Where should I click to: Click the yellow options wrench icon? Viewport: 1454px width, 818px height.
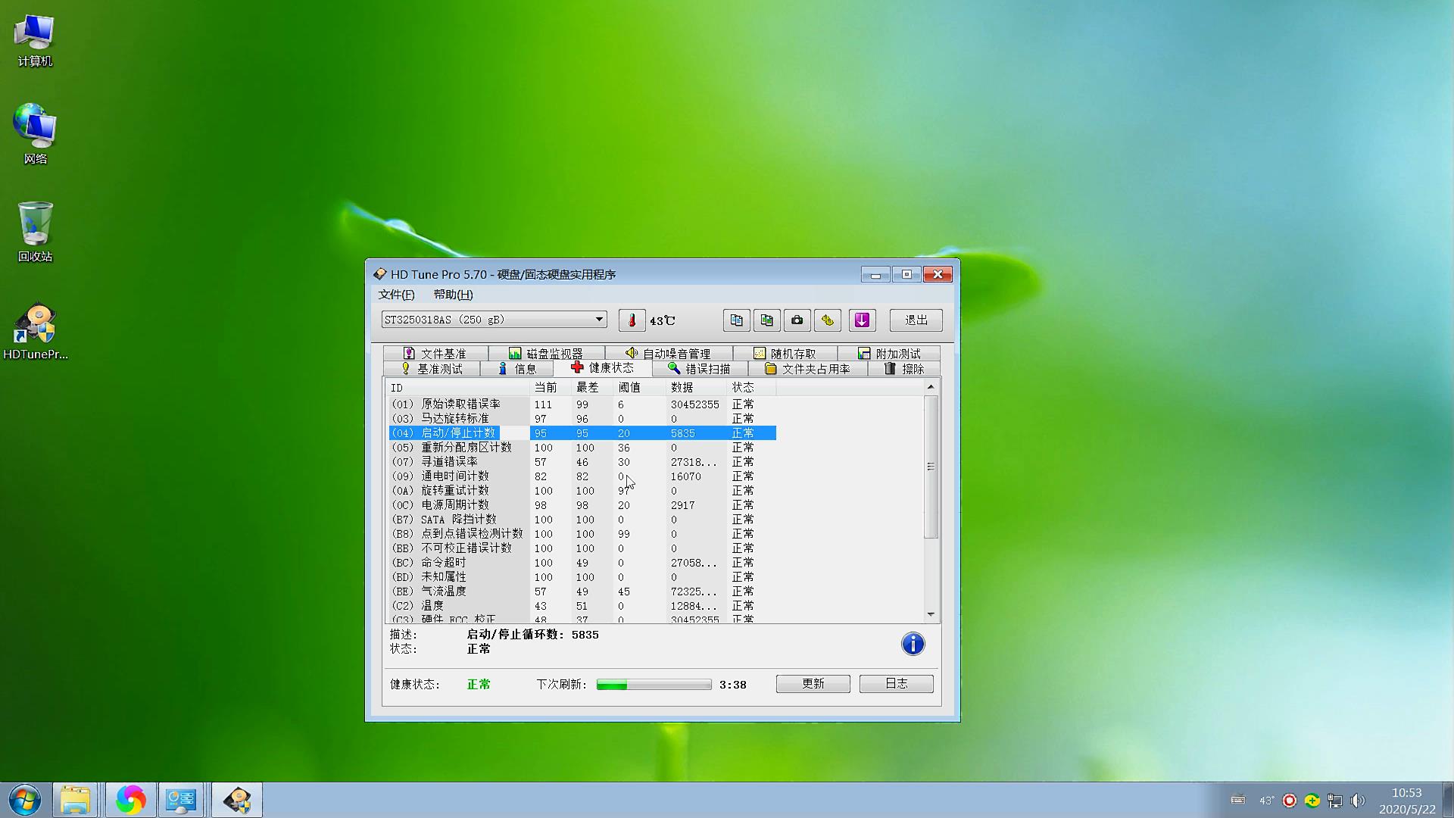tap(828, 320)
